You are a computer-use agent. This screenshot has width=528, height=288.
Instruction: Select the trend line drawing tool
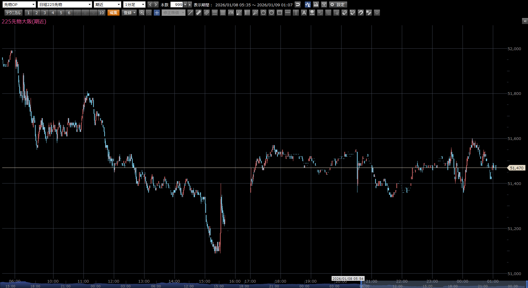[190, 13]
